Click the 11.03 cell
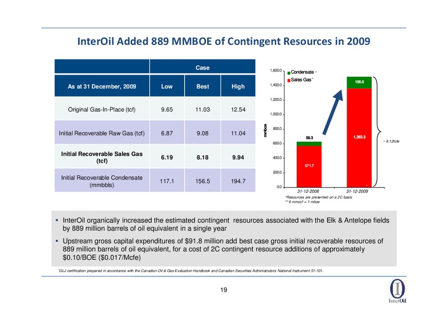Screen dimensions: 448x318 pos(203,109)
